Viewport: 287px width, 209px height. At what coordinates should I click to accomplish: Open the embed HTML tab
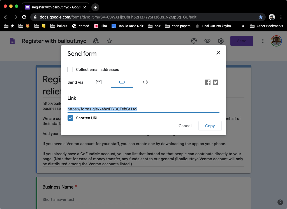[145, 82]
